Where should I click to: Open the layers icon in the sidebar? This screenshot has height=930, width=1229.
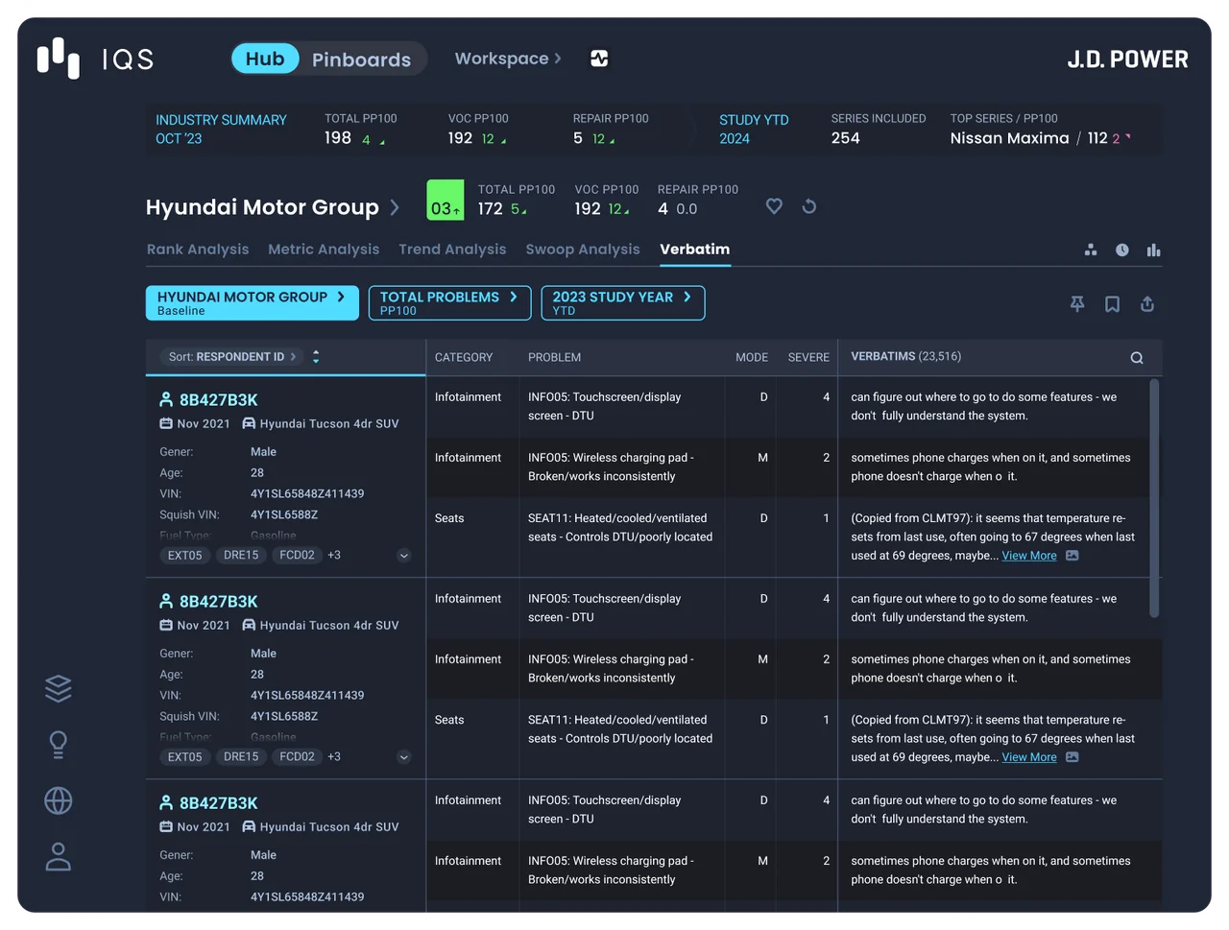pyautogui.click(x=59, y=688)
